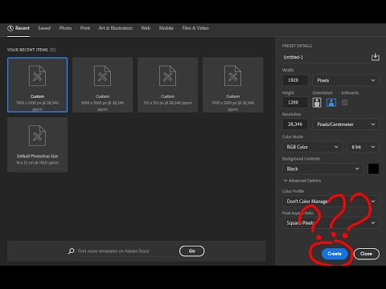Open the Square Pixels aspect ratio dropdown

[331, 223]
